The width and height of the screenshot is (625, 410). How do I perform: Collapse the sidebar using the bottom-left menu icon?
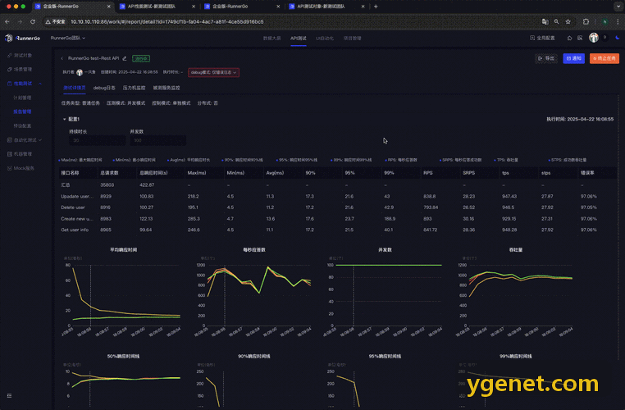coord(9,396)
